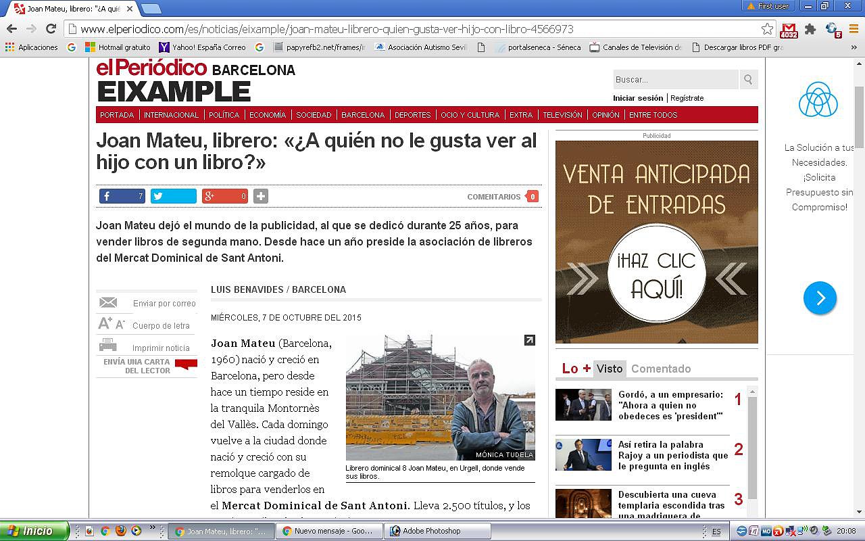Expand hidden bookmarks chevron
This screenshot has height=541, width=865.
coord(854,47)
